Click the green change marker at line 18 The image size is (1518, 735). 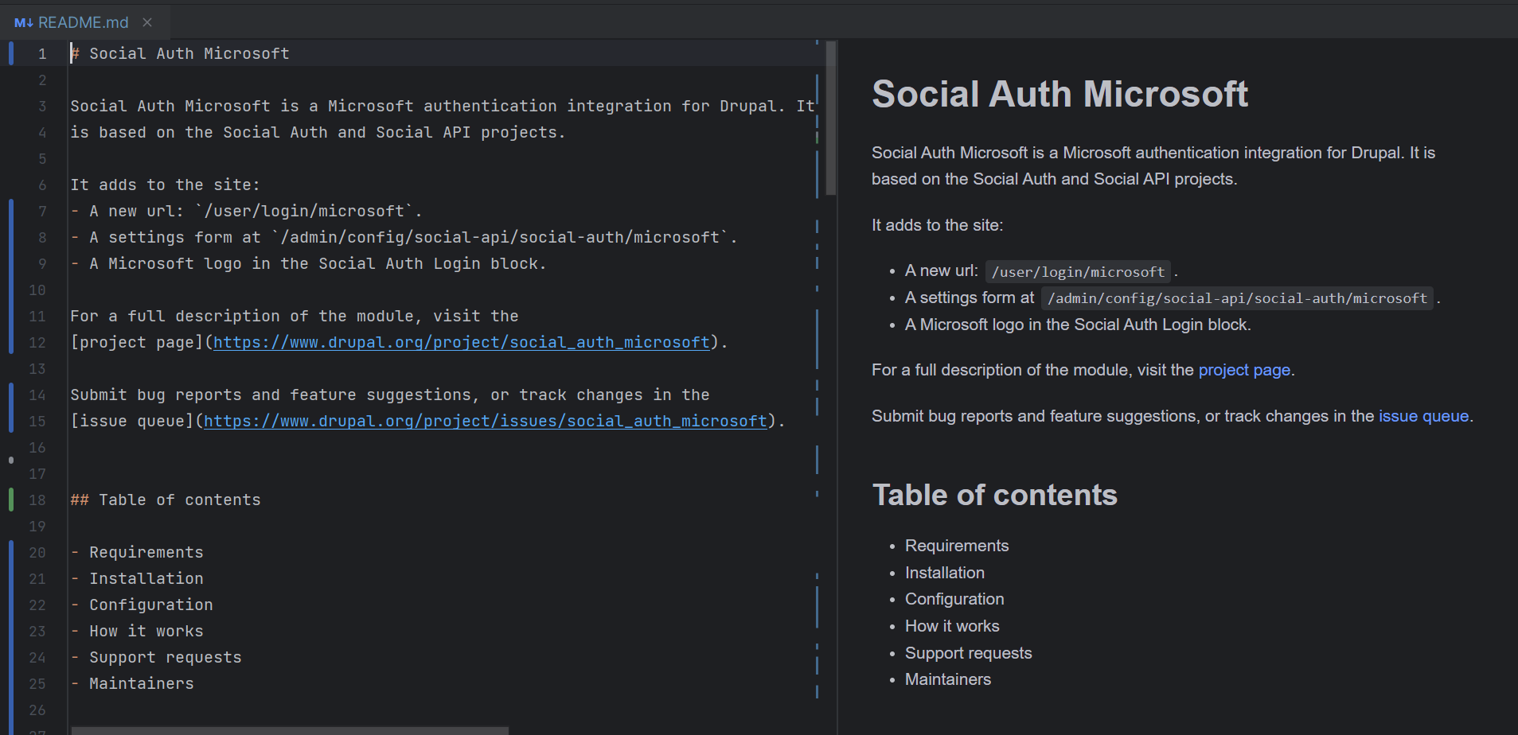11,500
